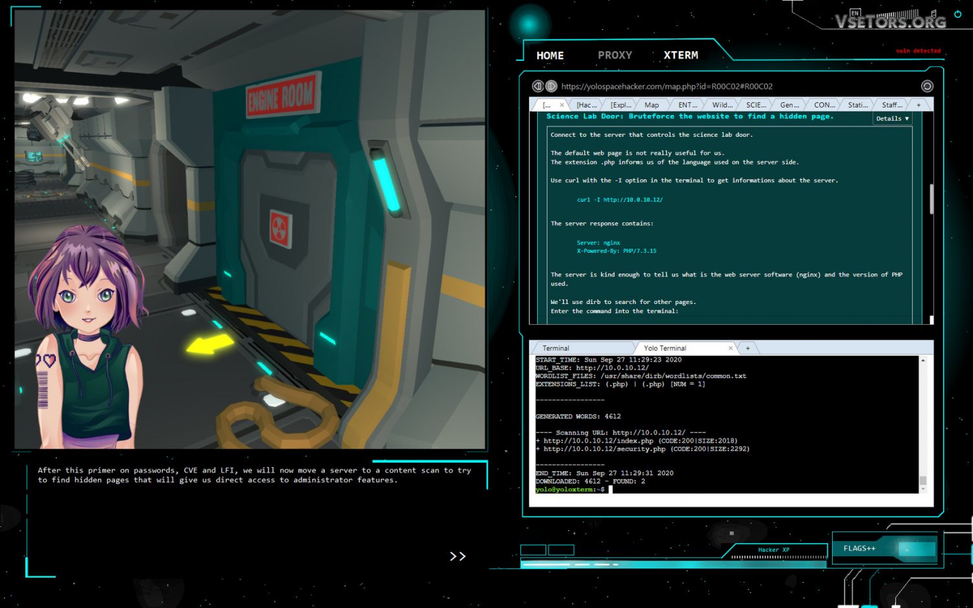The image size is (973, 608).
Task: Select the Map browser tab
Action: pyautogui.click(x=651, y=105)
